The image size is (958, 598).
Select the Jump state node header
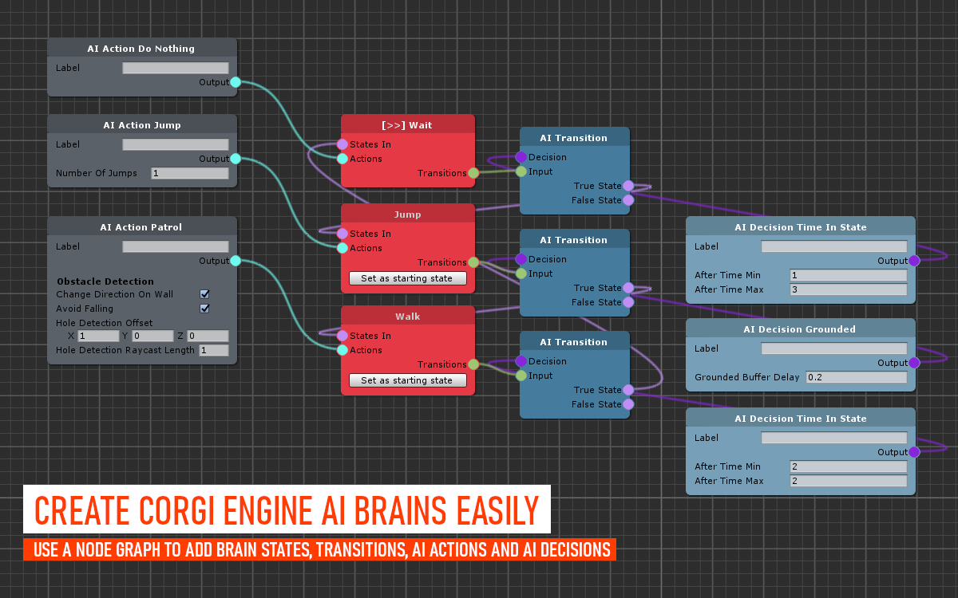pyautogui.click(x=408, y=214)
